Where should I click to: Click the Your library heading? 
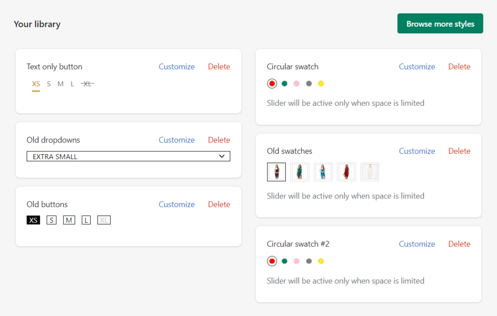(37, 24)
